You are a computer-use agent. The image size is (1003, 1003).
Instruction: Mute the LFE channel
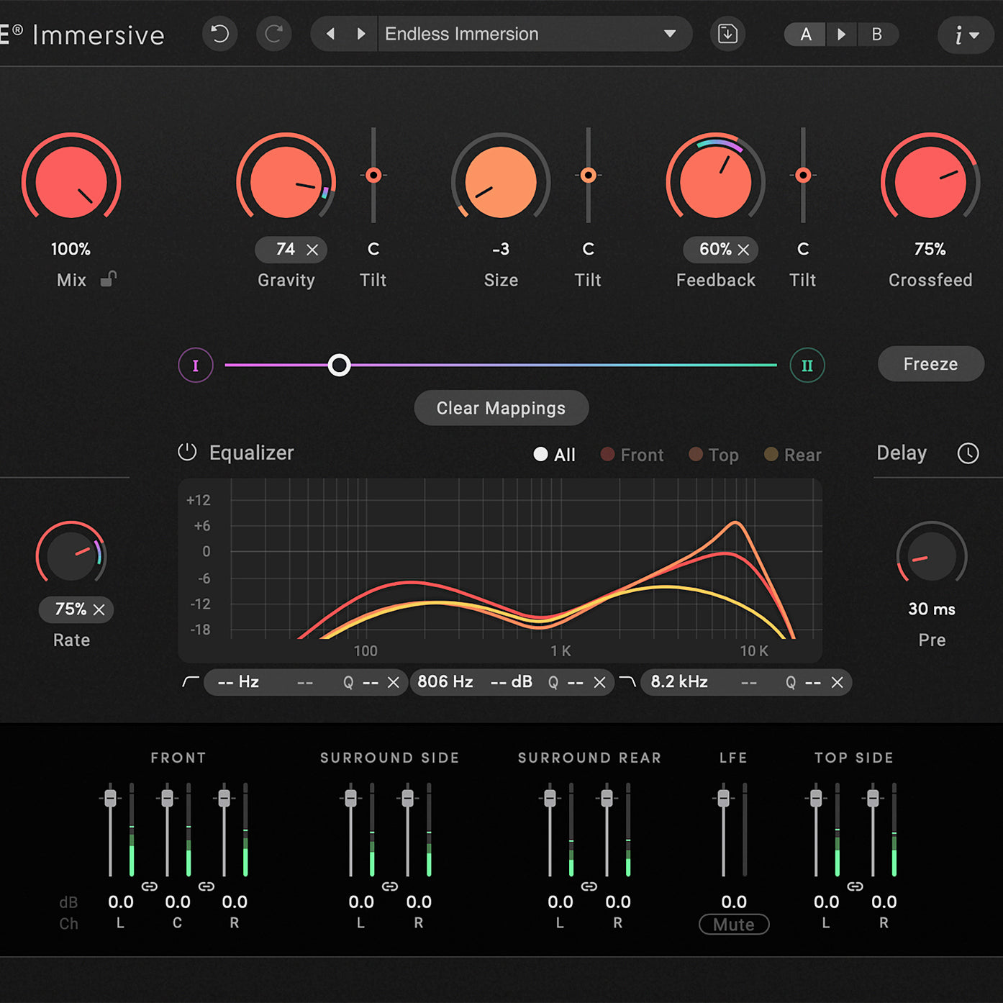point(734,925)
